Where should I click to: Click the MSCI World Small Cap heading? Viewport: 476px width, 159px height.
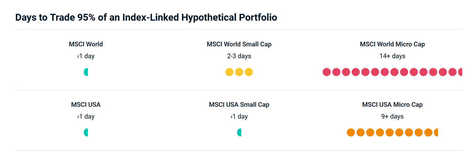(x=239, y=44)
